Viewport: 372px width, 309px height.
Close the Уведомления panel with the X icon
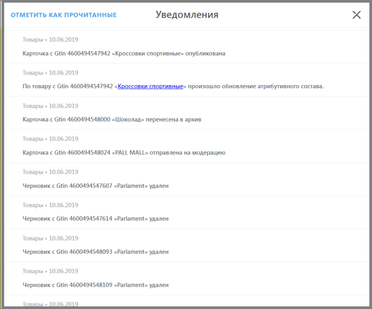356,15
